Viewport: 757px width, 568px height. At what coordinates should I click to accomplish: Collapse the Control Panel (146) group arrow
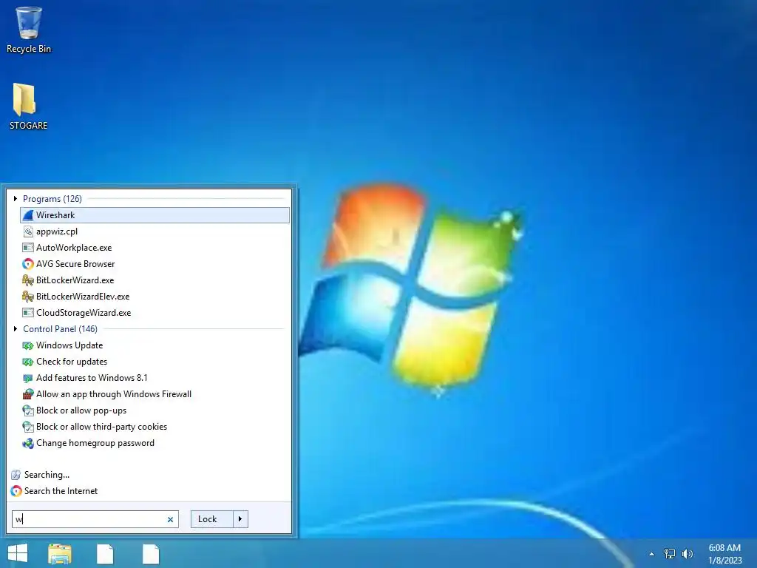click(x=16, y=329)
